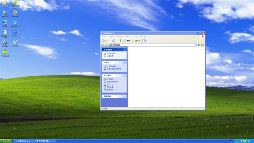The width and height of the screenshot is (254, 143).
Task: Open the address bar dropdown arrow
Action: click(196, 45)
